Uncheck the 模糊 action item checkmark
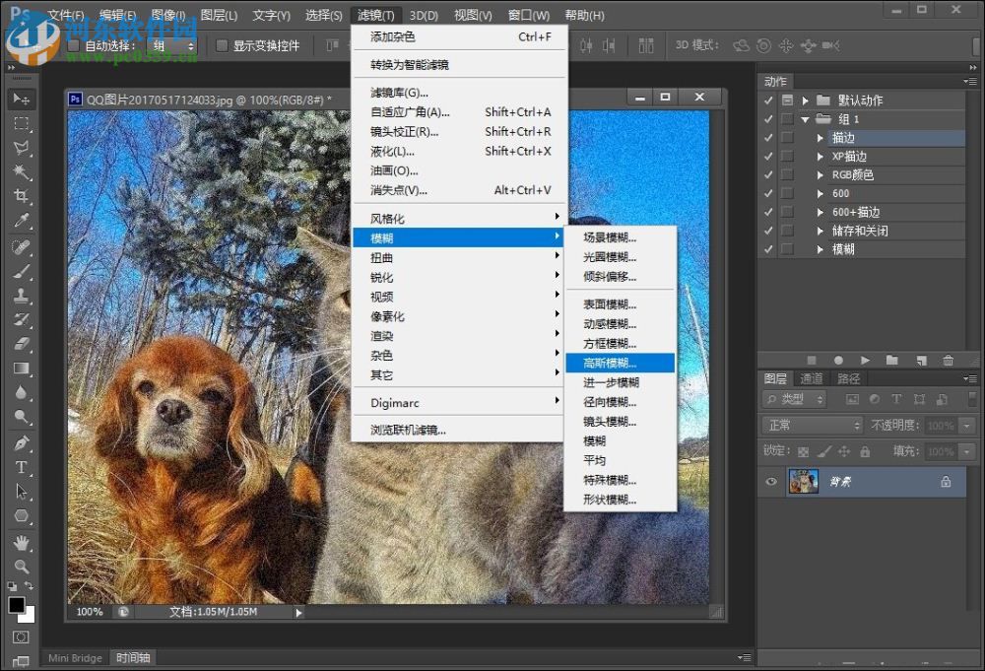This screenshot has height=671, width=985. click(769, 248)
